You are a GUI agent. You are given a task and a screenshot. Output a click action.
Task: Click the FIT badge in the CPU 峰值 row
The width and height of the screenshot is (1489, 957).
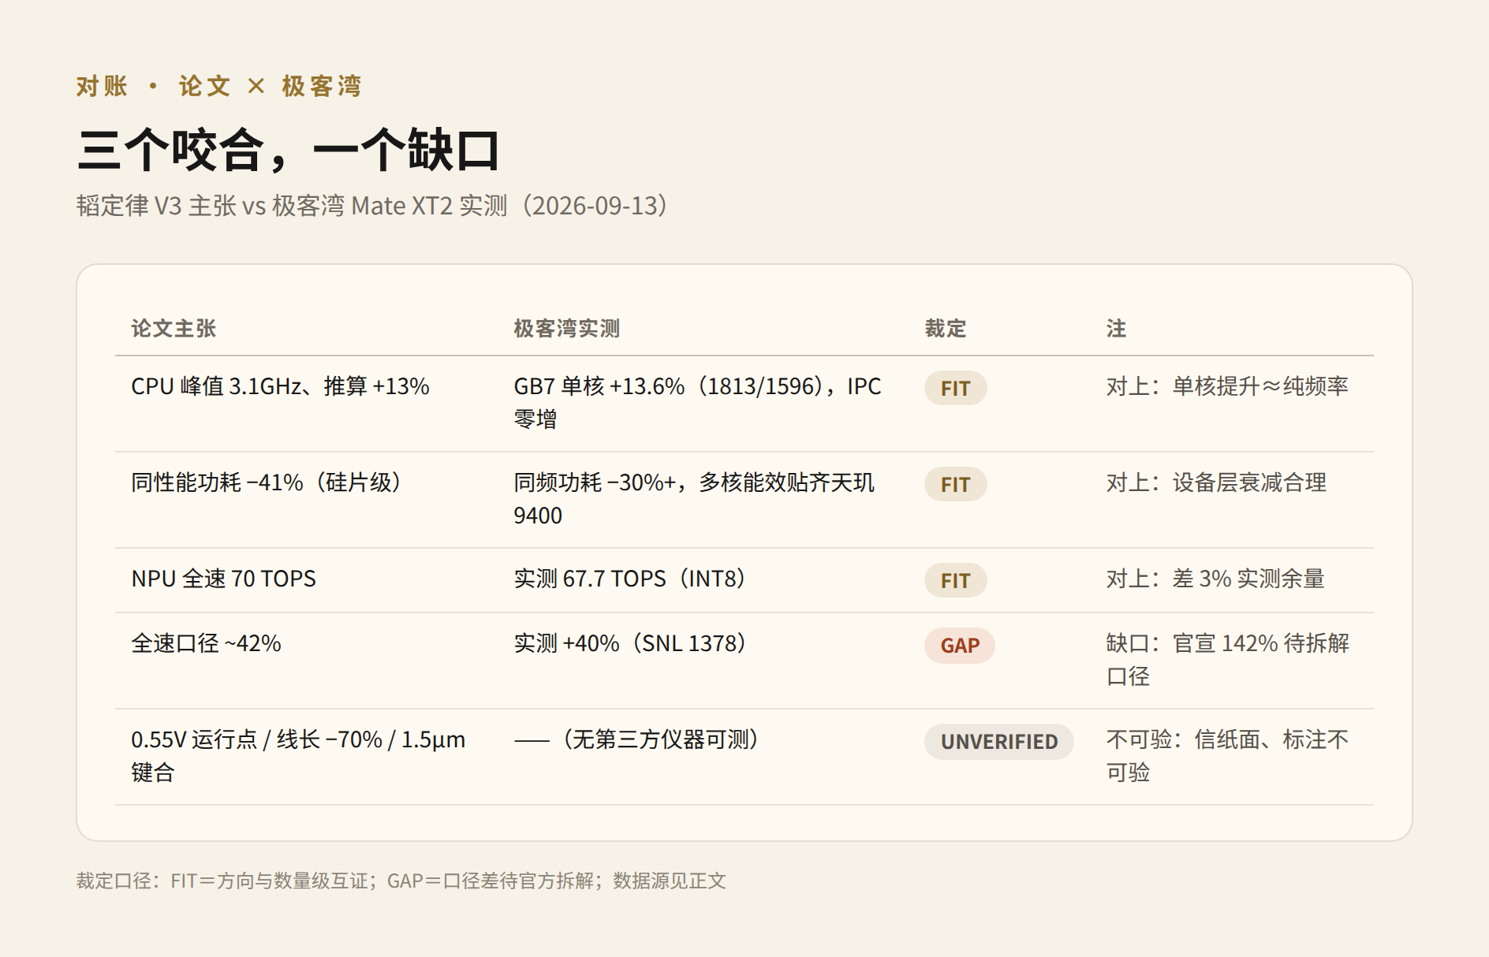pyautogui.click(x=955, y=388)
